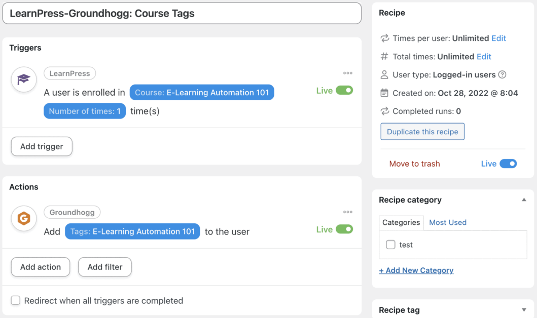Click the recipe title input field
Screen dimensions: 537x318
point(182,13)
